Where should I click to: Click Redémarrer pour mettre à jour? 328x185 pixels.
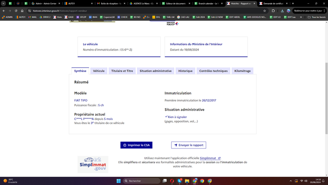(309, 11)
